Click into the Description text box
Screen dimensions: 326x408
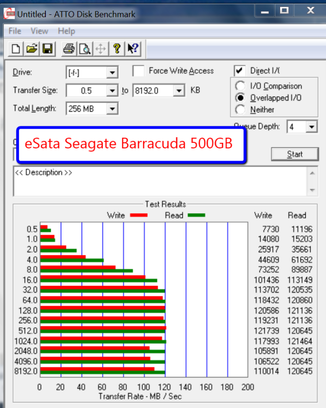click(x=160, y=182)
